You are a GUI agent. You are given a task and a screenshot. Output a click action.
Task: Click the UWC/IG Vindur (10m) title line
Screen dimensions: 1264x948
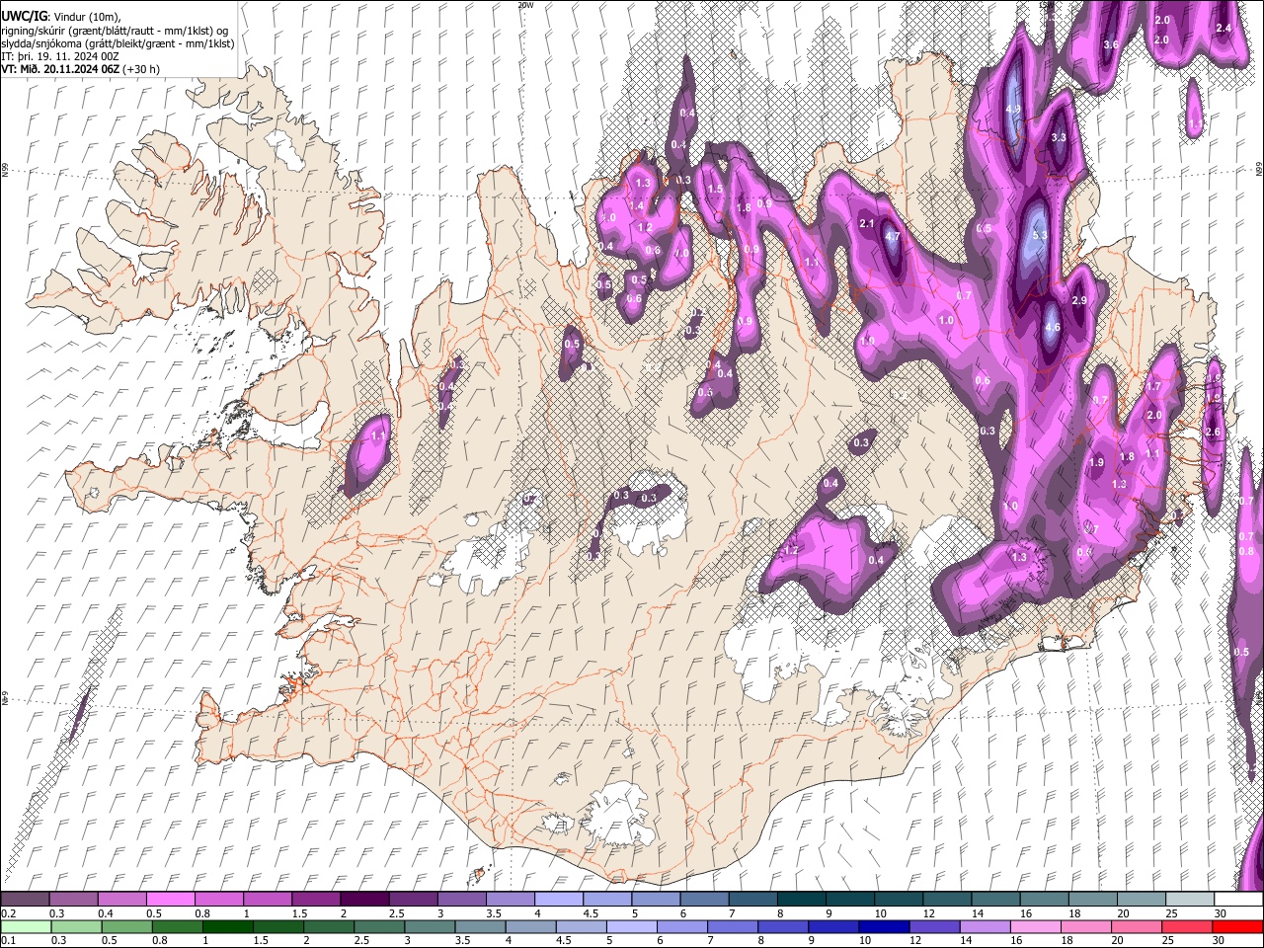coord(61,17)
